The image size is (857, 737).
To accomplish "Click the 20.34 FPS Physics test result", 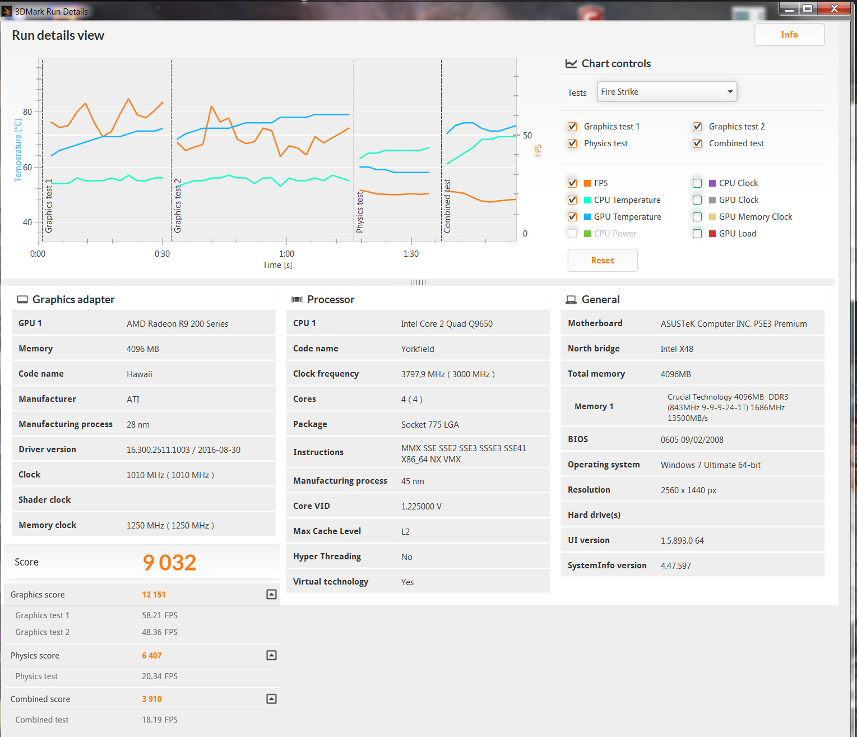I will pos(160,676).
